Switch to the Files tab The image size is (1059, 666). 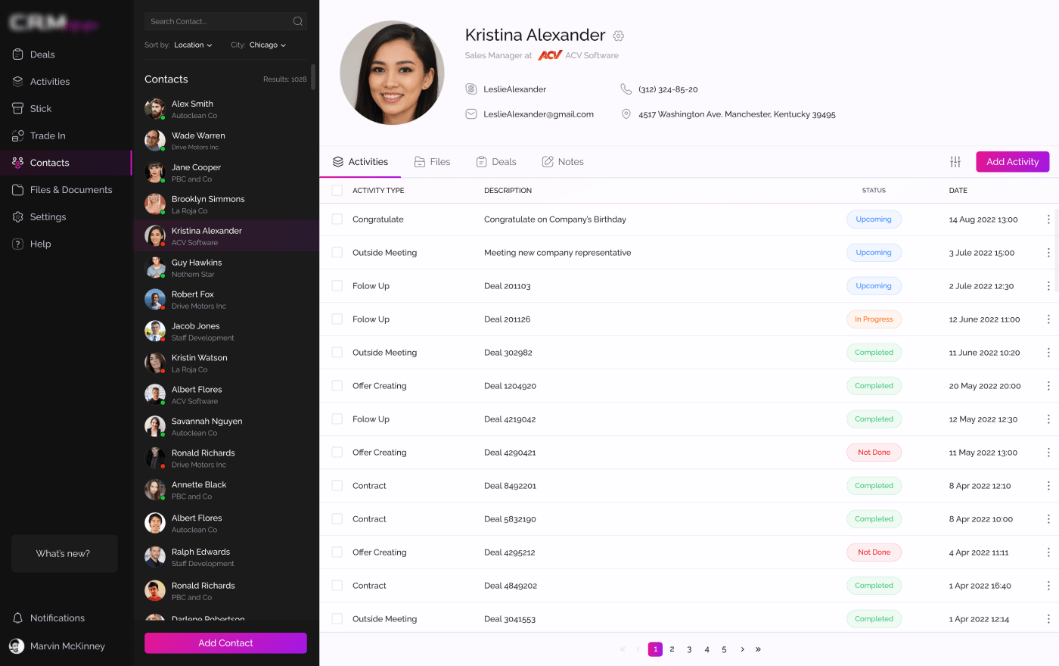tap(439, 161)
